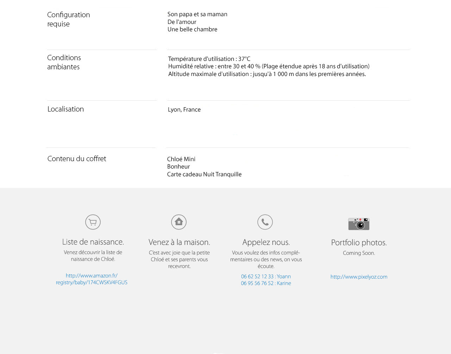This screenshot has width=451, height=354.
Task: Select the "Configuration requise" section label
Action: coord(68,19)
